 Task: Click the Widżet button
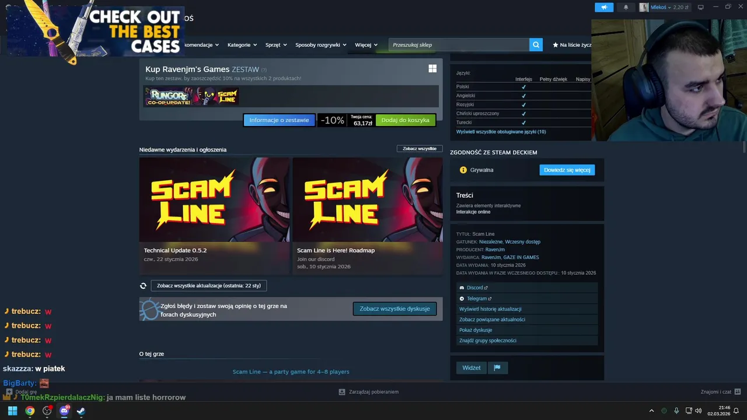click(472, 368)
